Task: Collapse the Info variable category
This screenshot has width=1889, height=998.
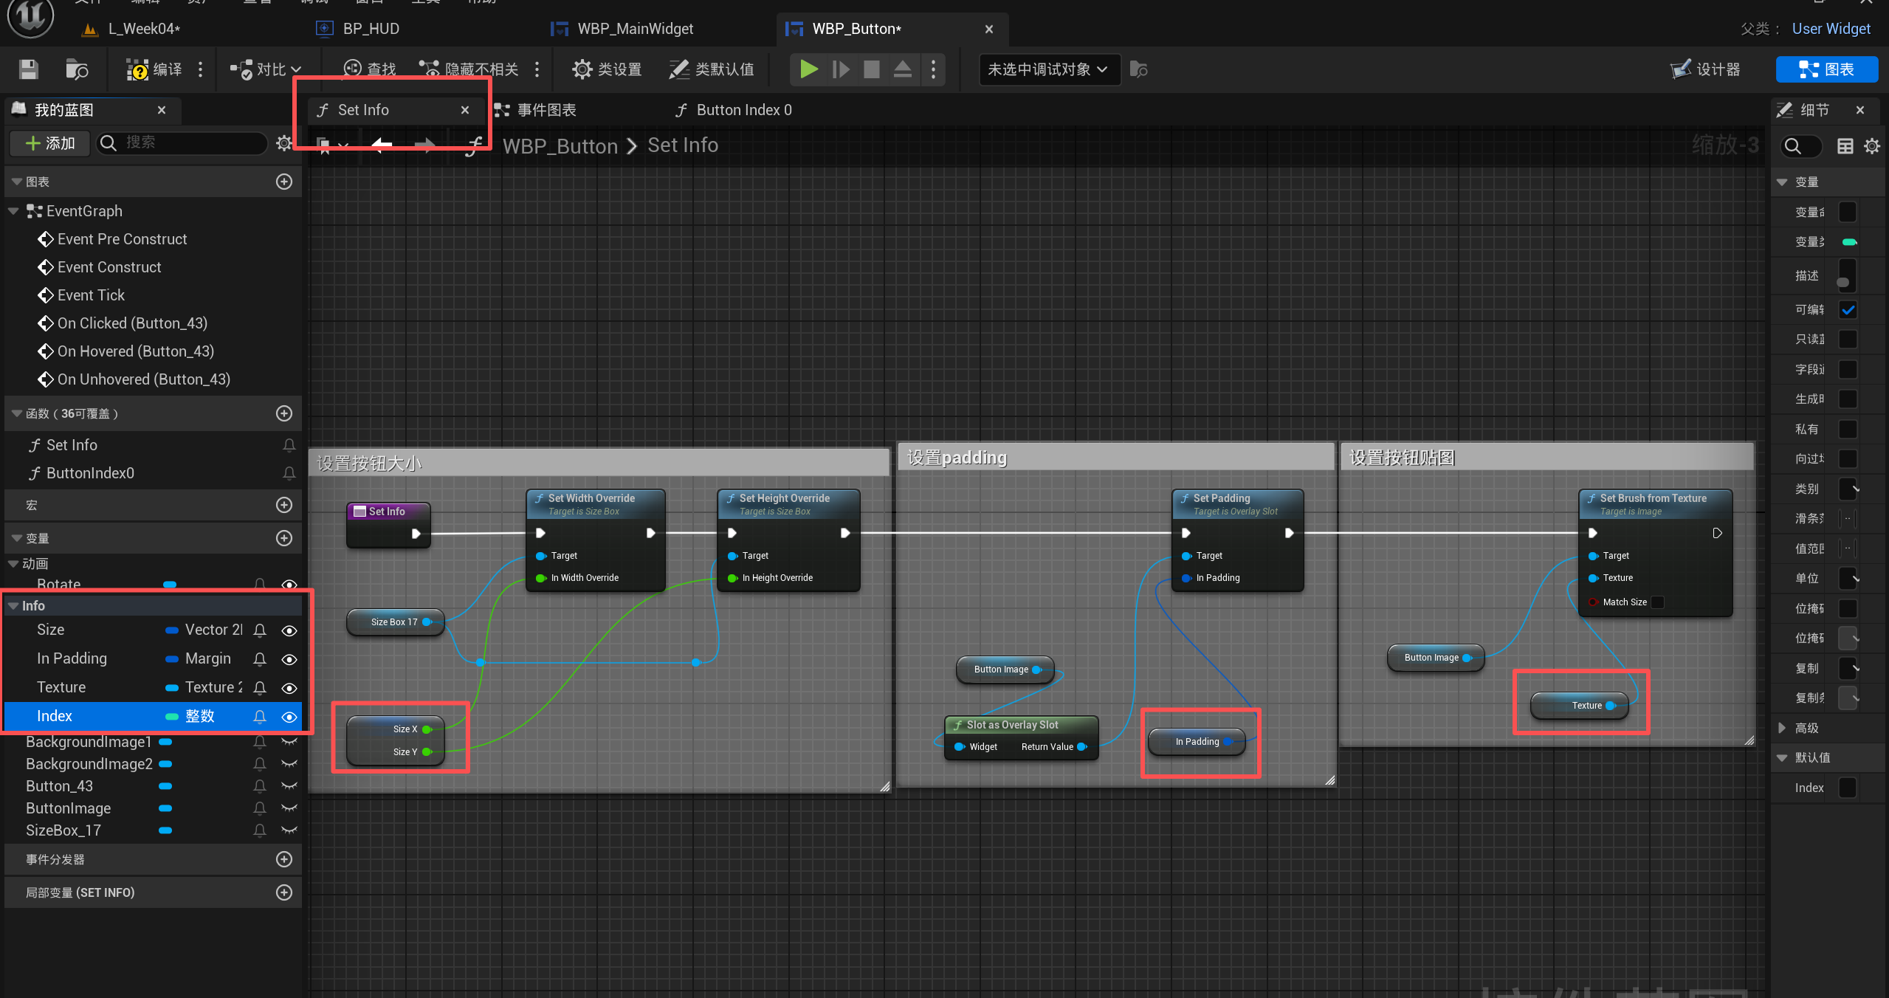Action: point(13,605)
